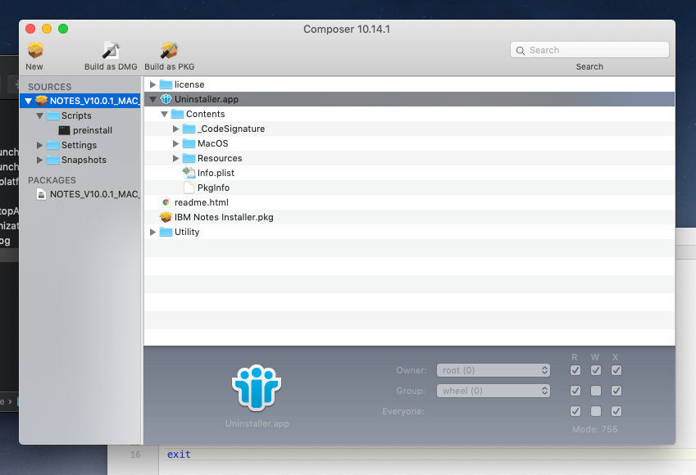Viewport: 696px width, 475px height.
Task: Select the Info.plist file name
Action: tap(216, 173)
